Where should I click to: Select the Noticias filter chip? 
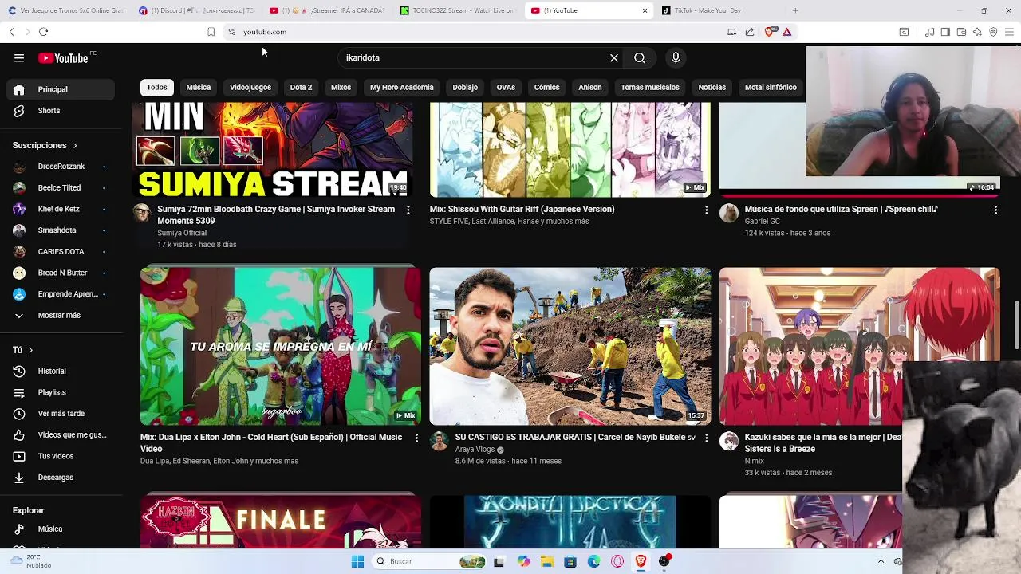(712, 87)
